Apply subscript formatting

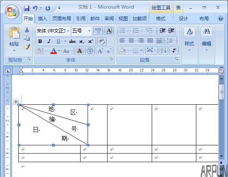click(x=82, y=41)
